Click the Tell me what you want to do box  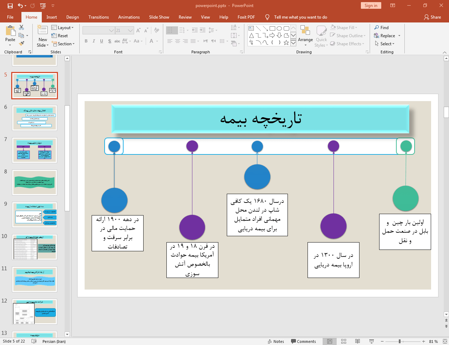[x=301, y=17]
